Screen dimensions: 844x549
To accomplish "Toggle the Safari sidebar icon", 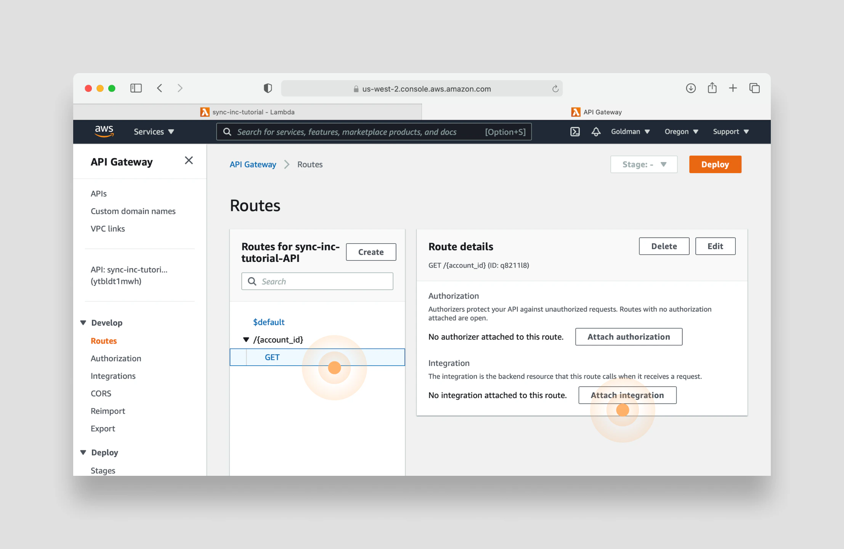I will click(x=136, y=88).
